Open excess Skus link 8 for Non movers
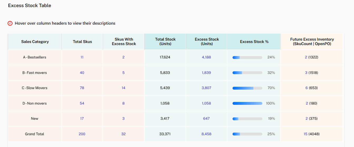The height and width of the screenshot is (147, 354). point(124,103)
